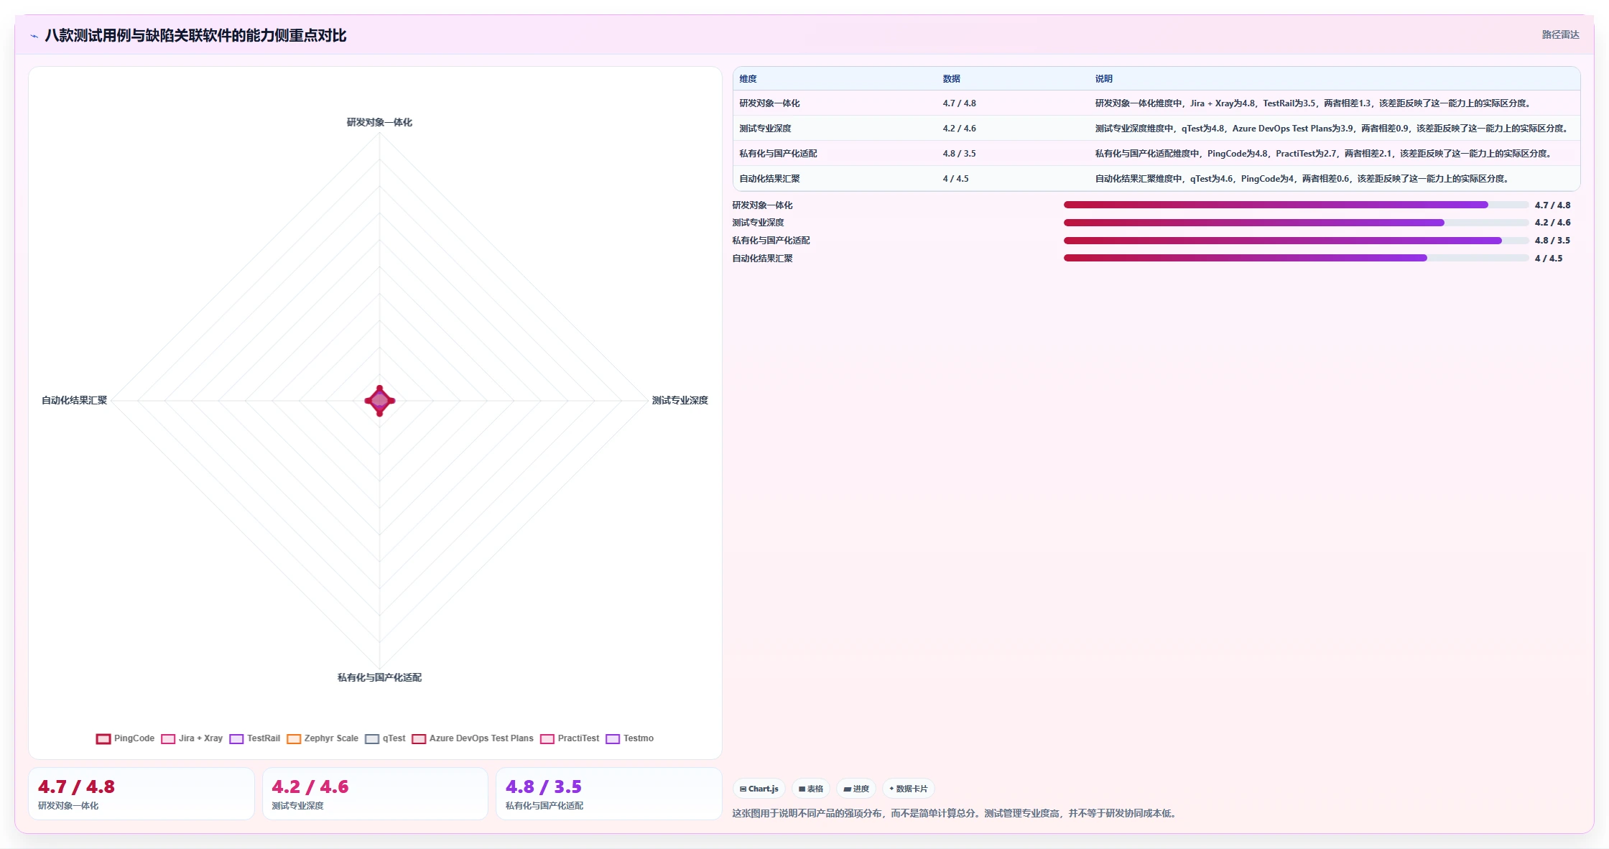Toggle Azure DevOps Test Plans legend
Screen dimensions: 1609x849
click(x=473, y=738)
